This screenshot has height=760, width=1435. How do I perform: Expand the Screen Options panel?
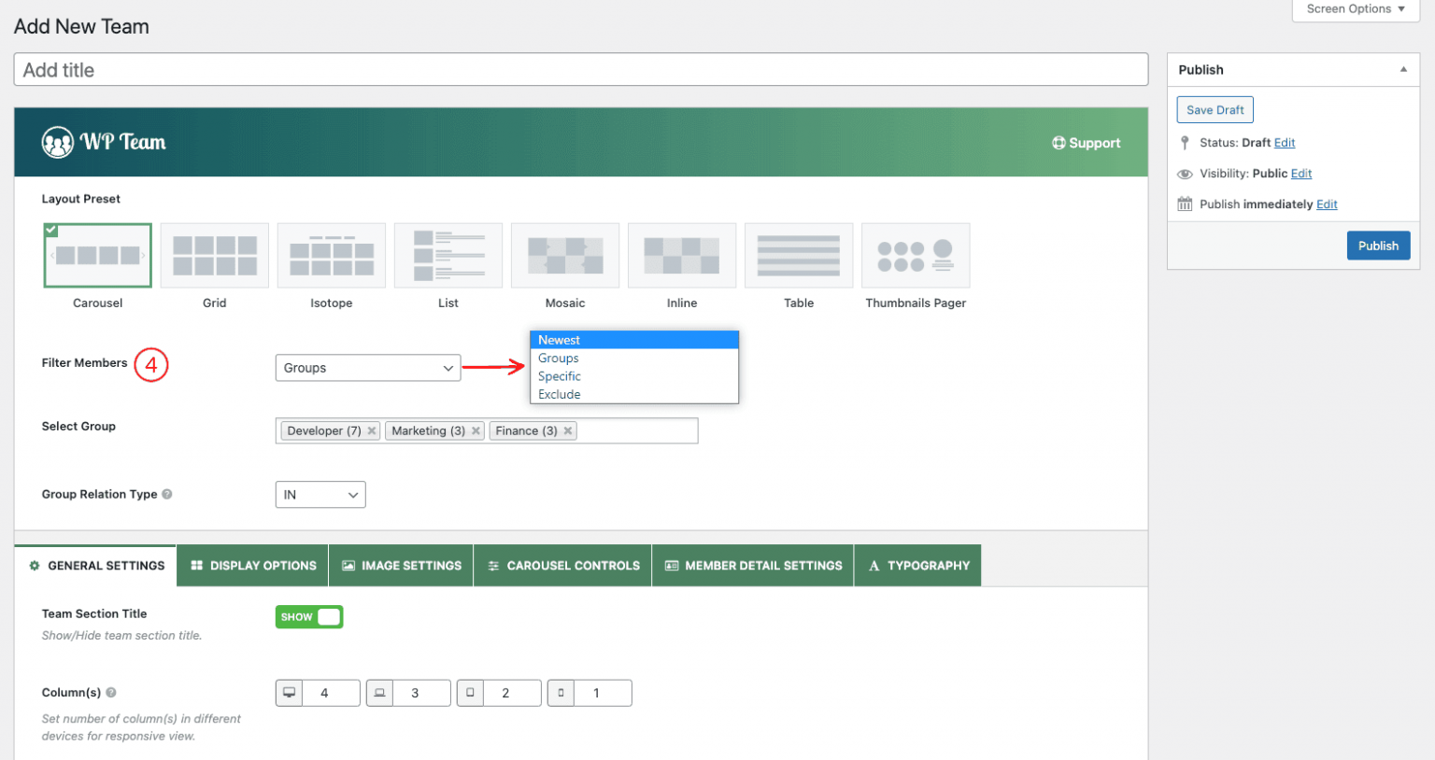[x=1354, y=8]
